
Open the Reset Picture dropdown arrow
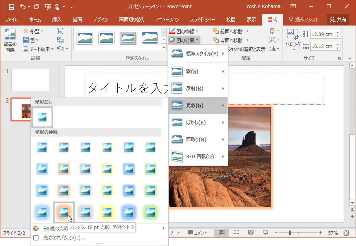[67, 49]
